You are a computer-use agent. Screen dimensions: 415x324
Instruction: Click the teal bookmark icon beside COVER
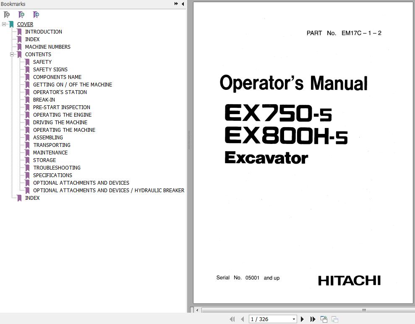[x=11, y=24]
